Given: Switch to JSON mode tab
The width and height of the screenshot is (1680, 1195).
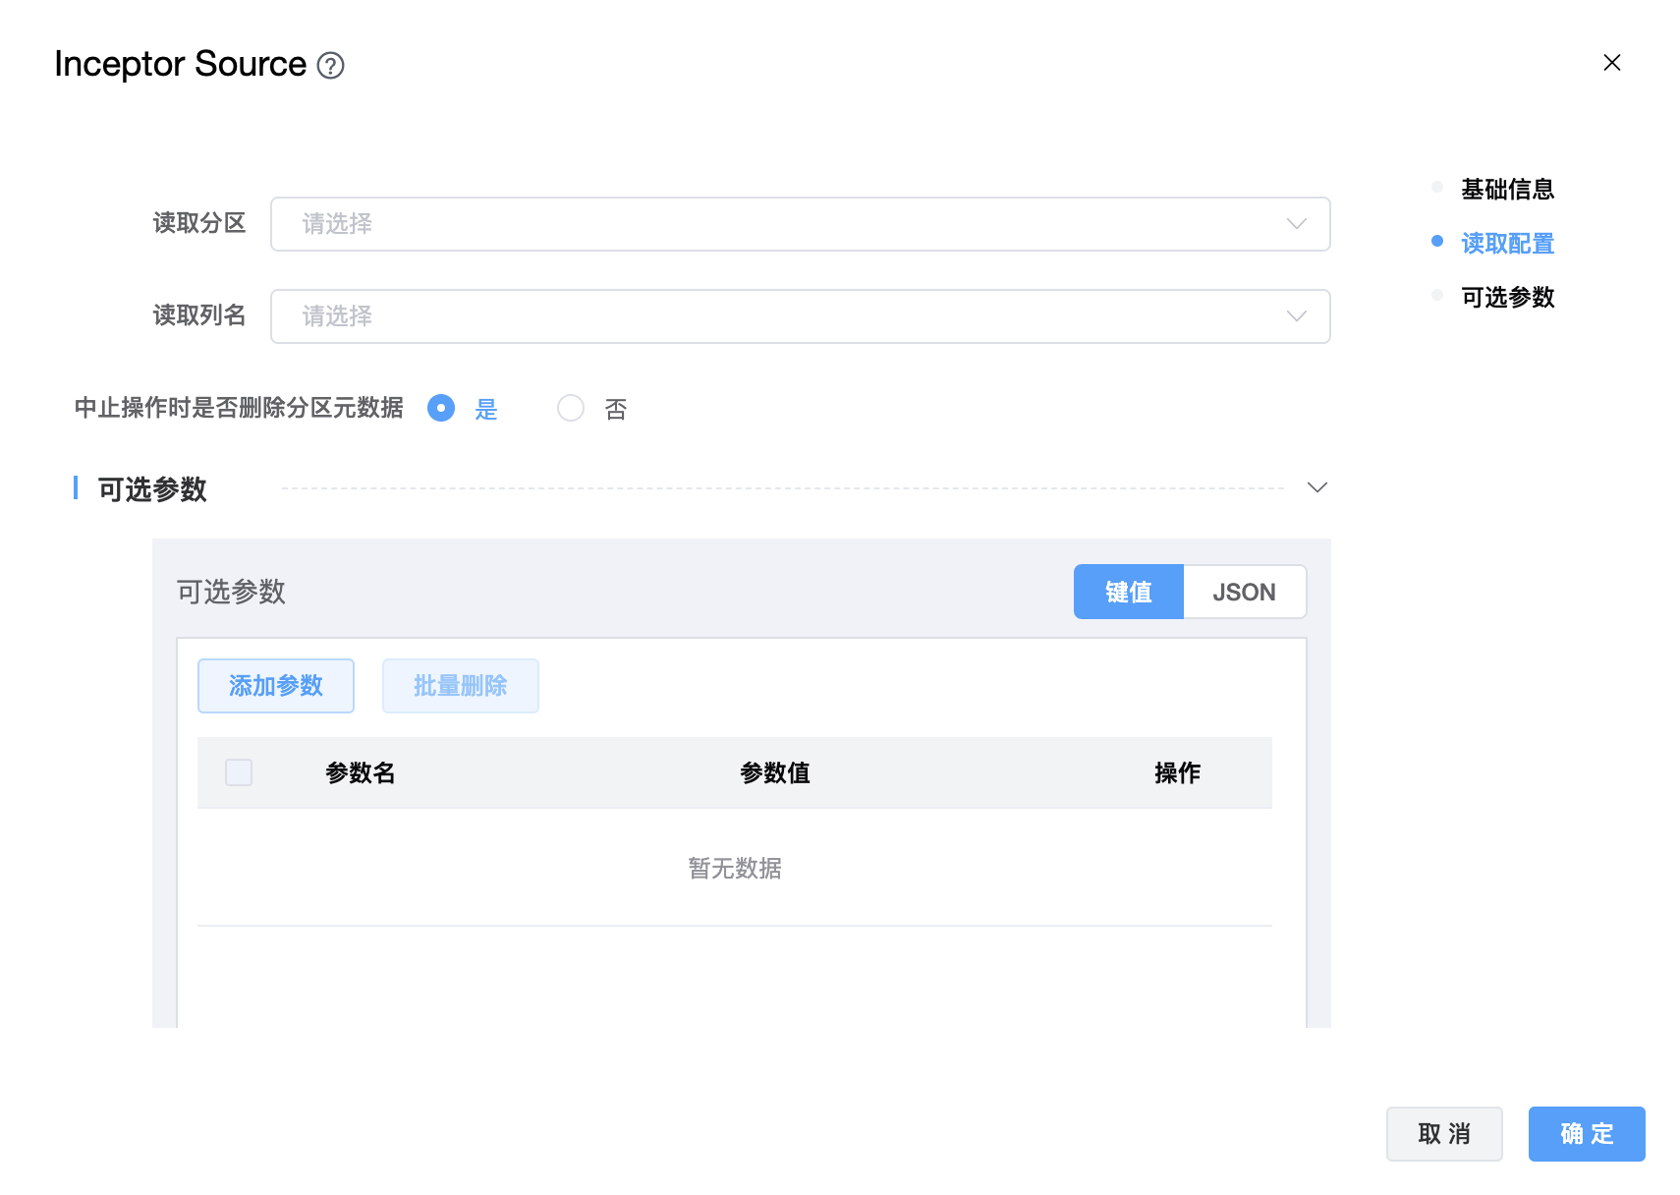Looking at the screenshot, I should 1244,592.
